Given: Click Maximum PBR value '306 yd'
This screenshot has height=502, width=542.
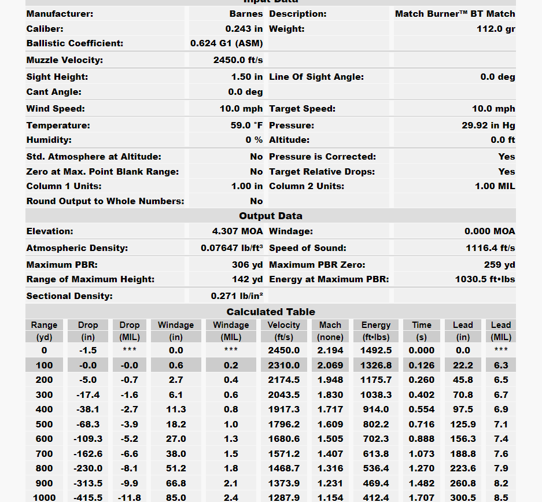Looking at the screenshot, I should point(247,265).
